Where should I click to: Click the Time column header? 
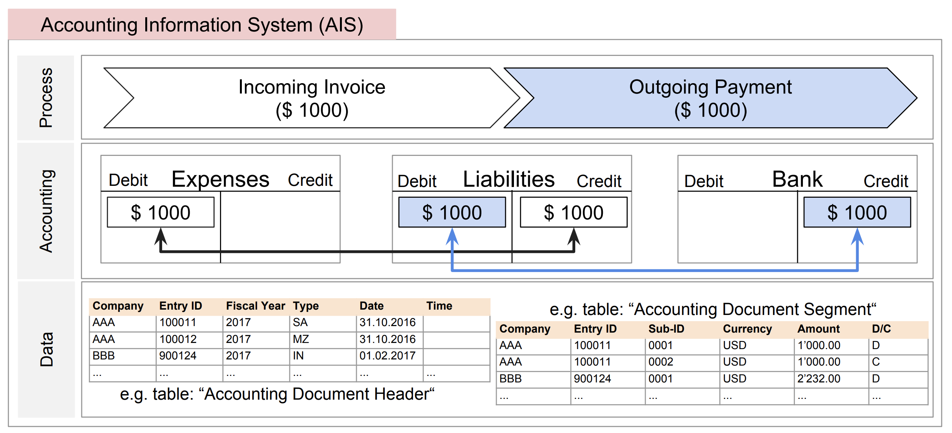pos(439,306)
